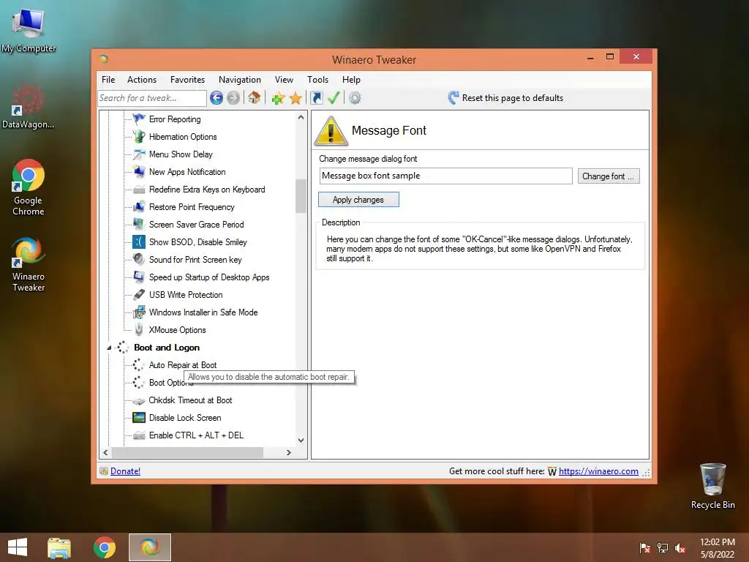Screen dimensions: 749x562
Task: Open the View menu
Action: pos(284,80)
